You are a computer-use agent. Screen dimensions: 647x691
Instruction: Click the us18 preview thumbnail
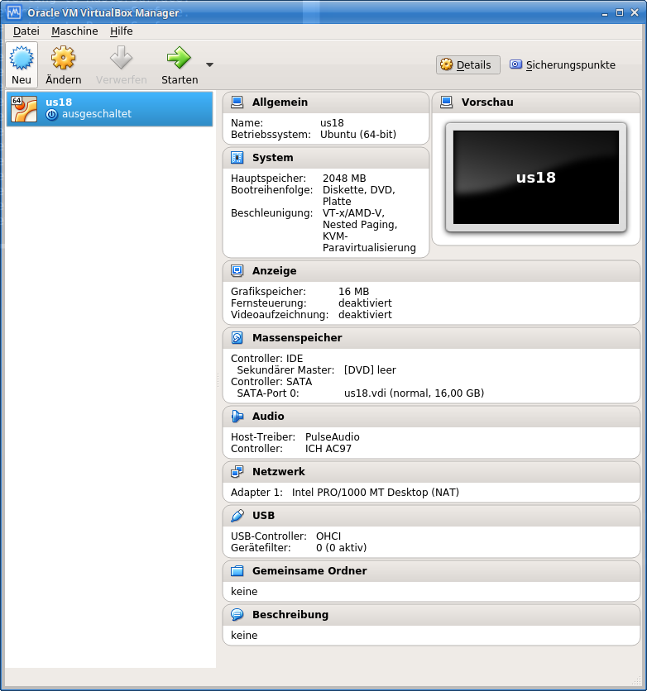click(536, 178)
